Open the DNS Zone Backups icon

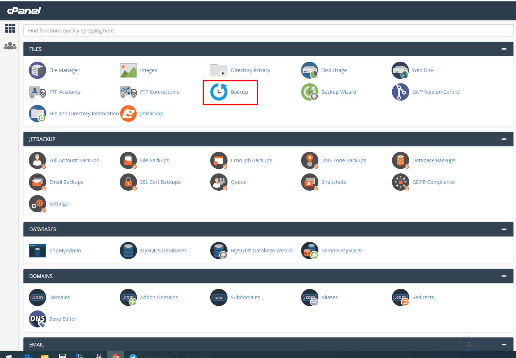click(310, 160)
